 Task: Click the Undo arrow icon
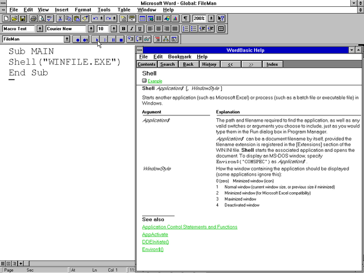pyautogui.click(x=96, y=18)
